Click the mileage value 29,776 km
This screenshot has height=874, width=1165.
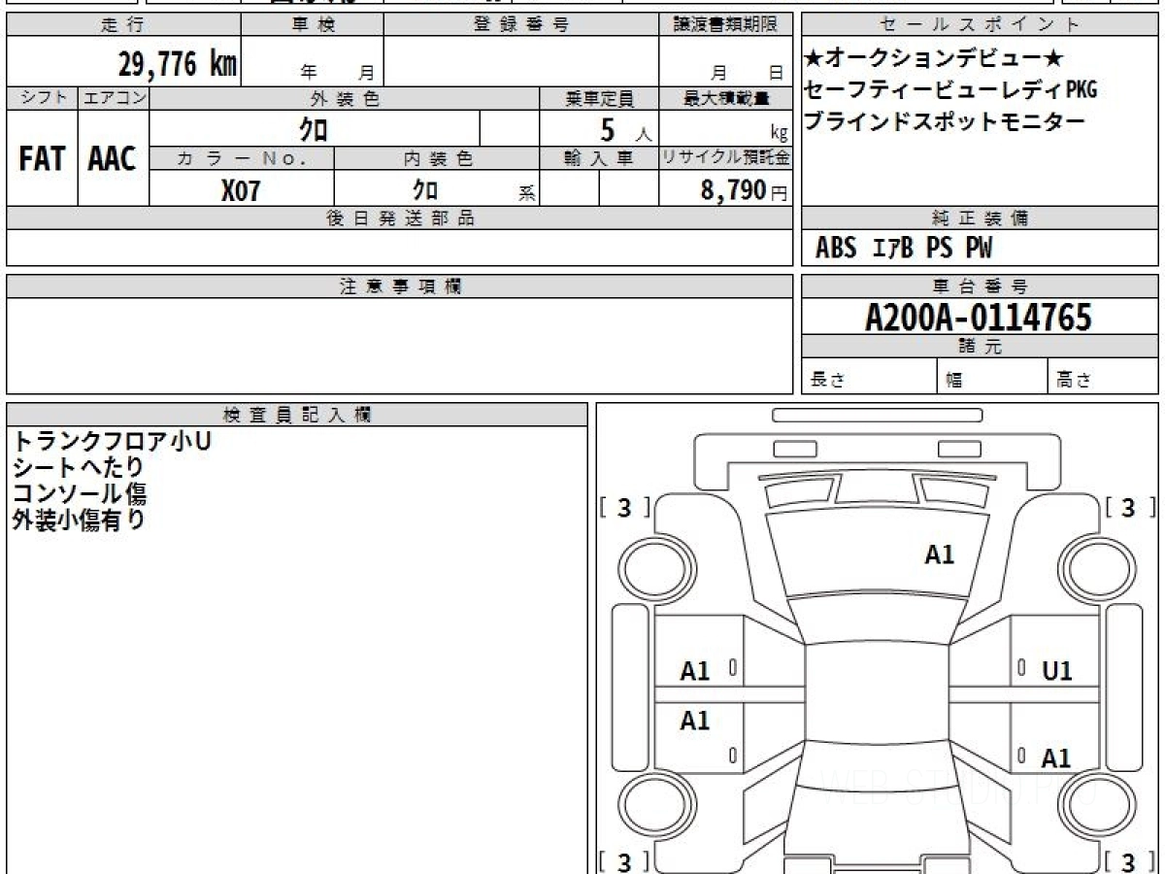[x=178, y=64]
